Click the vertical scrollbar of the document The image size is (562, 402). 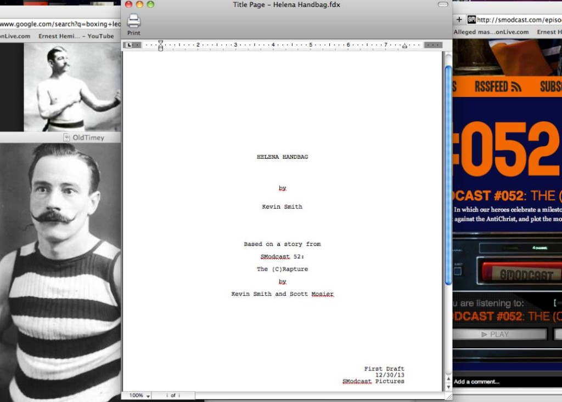[448, 175]
